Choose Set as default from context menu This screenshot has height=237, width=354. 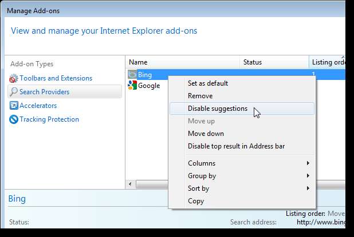point(208,83)
